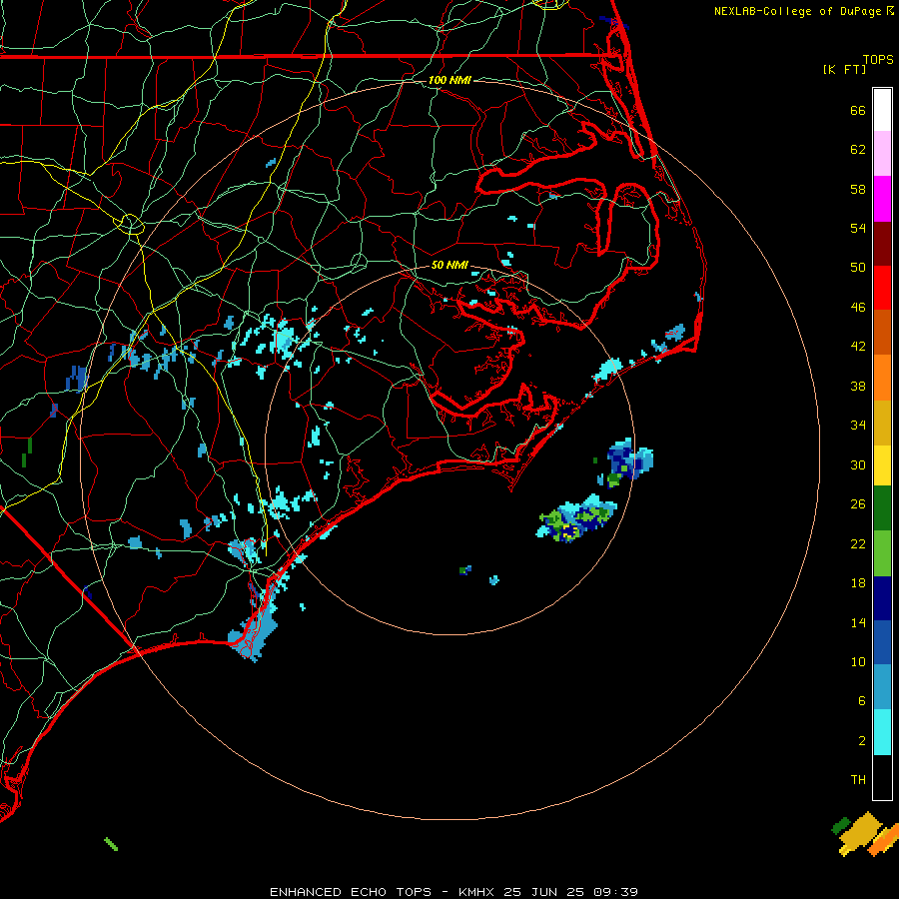Viewport: 899px width, 899px height.
Task: Click the blue coastal echo at the cape
Action: pos(255,633)
